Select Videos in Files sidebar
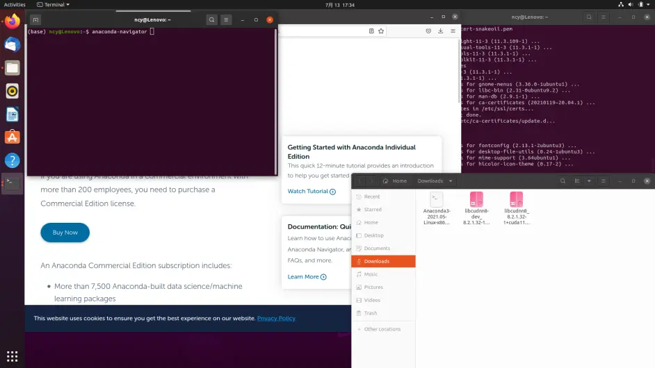 384,300
